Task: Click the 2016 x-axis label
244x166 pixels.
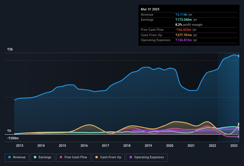Action: tap(84, 146)
